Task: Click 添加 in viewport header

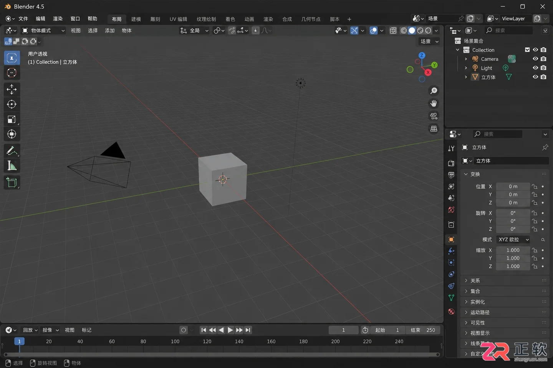Action: coord(110,31)
